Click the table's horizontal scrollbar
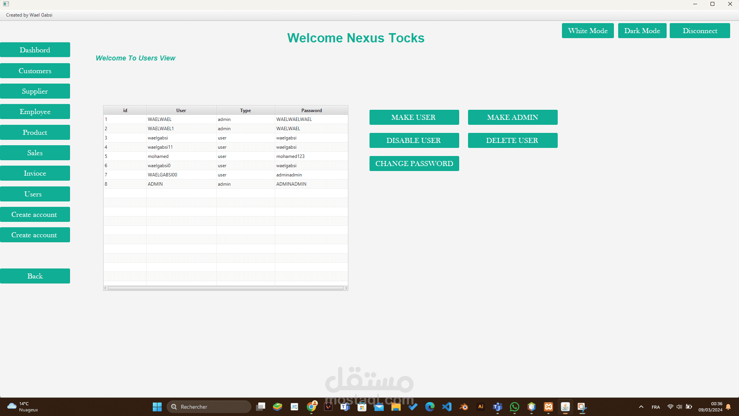Screen dimensions: 739x416 [x=226, y=288]
